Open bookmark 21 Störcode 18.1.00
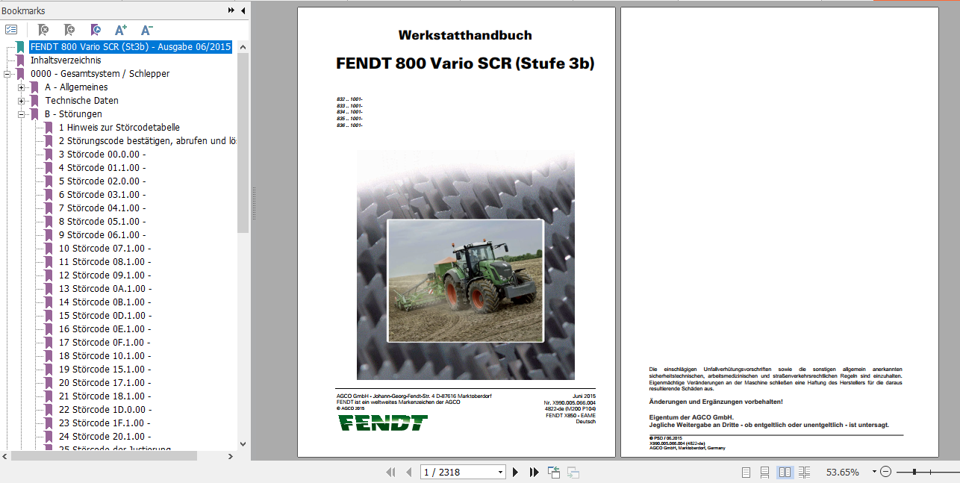960x483 pixels. pos(105,396)
